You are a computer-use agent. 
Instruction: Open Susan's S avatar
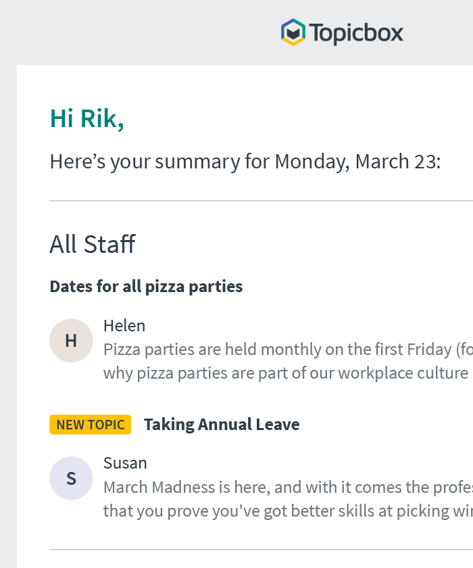tap(71, 479)
